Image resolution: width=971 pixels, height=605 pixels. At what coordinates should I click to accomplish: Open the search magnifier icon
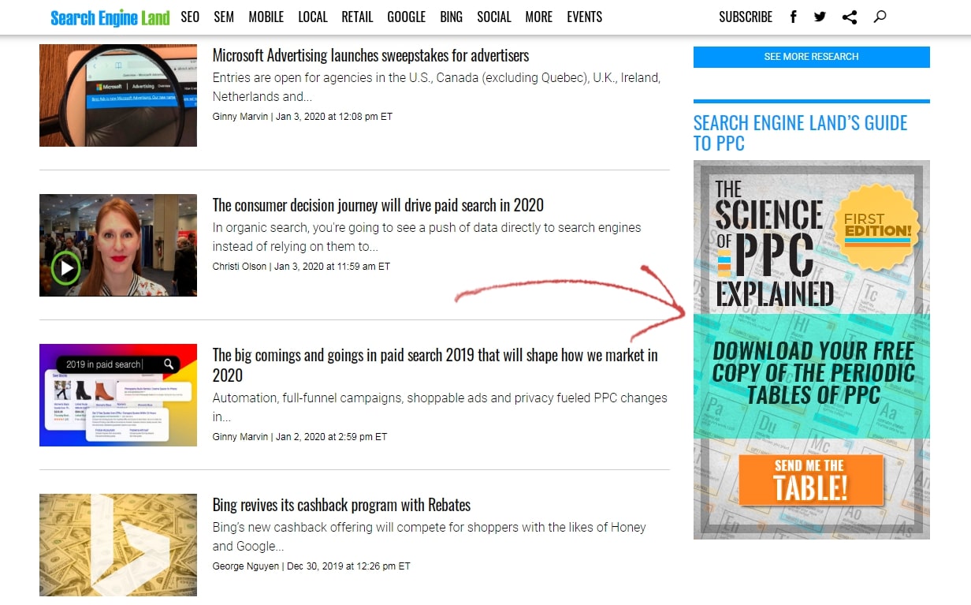point(880,16)
